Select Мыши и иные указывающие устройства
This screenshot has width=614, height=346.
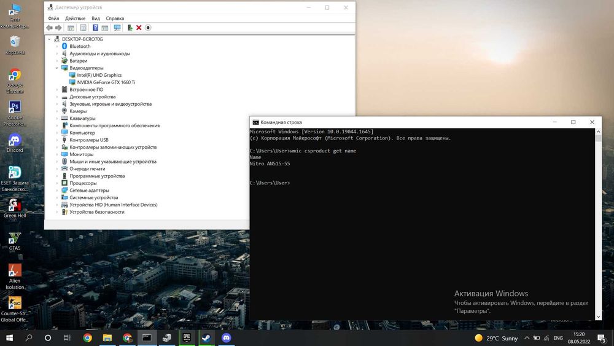(x=113, y=162)
